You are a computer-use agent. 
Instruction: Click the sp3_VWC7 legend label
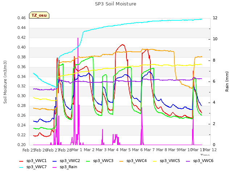coord(37,167)
